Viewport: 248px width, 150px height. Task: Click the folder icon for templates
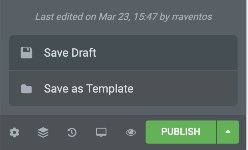coord(26,89)
